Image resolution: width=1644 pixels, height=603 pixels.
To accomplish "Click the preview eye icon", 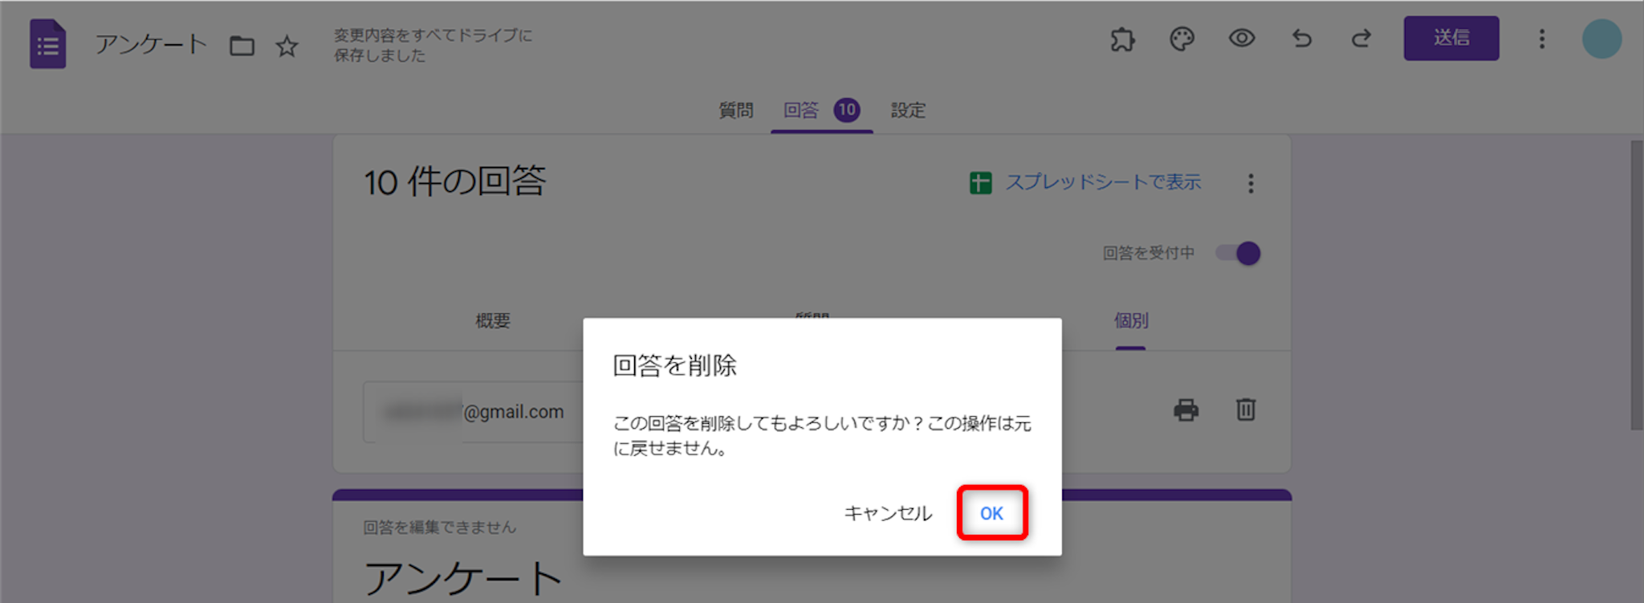I will 1241,39.
